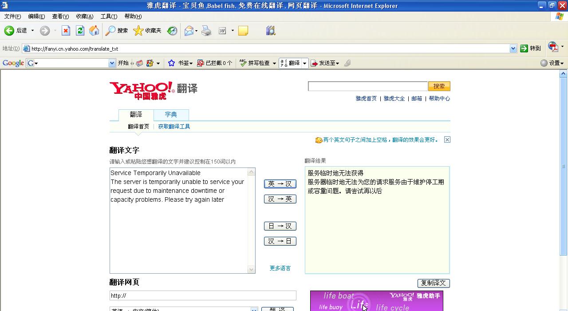This screenshot has height=311, width=568.
Task: Stop page loading with red X icon
Action: 66,30
